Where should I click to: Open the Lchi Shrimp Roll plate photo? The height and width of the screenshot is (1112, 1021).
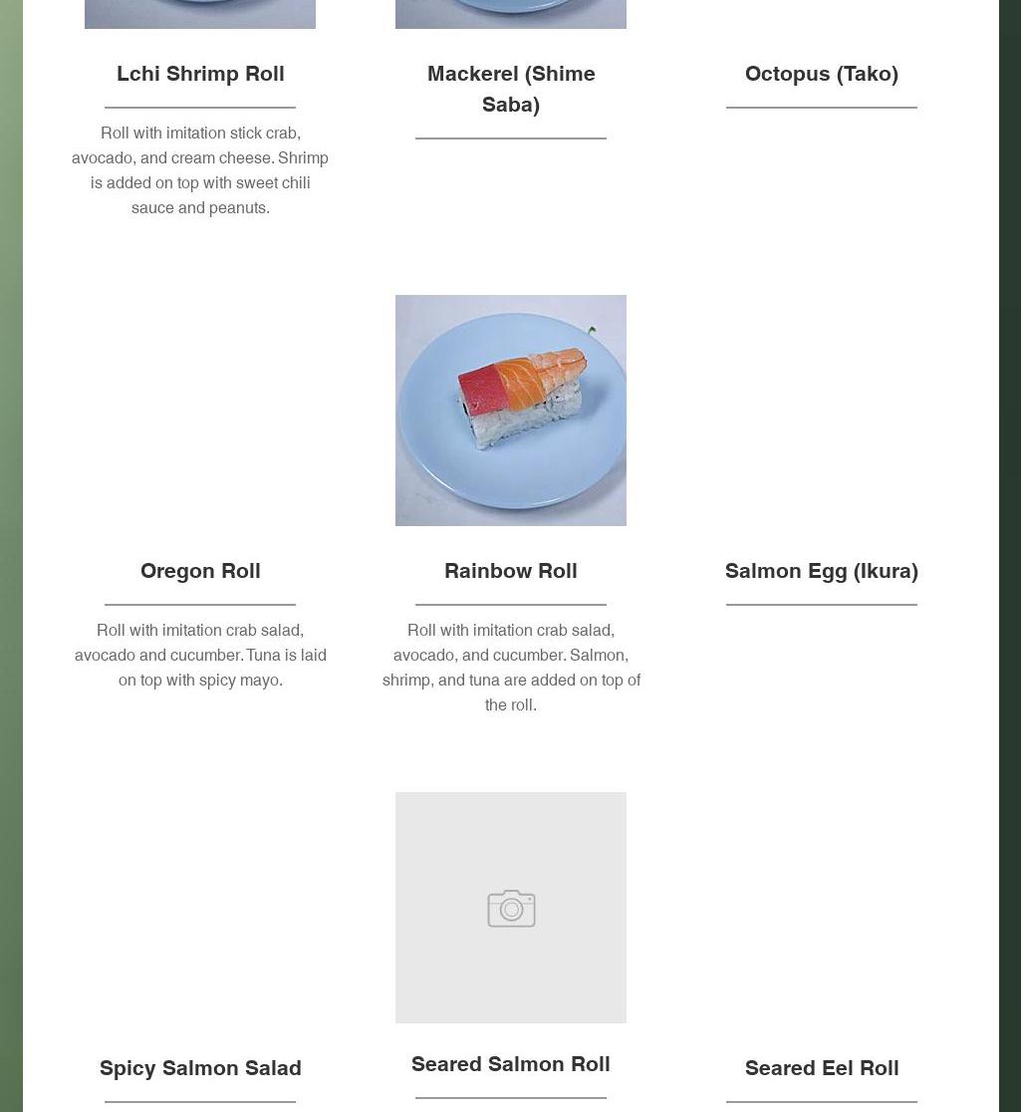click(x=200, y=13)
